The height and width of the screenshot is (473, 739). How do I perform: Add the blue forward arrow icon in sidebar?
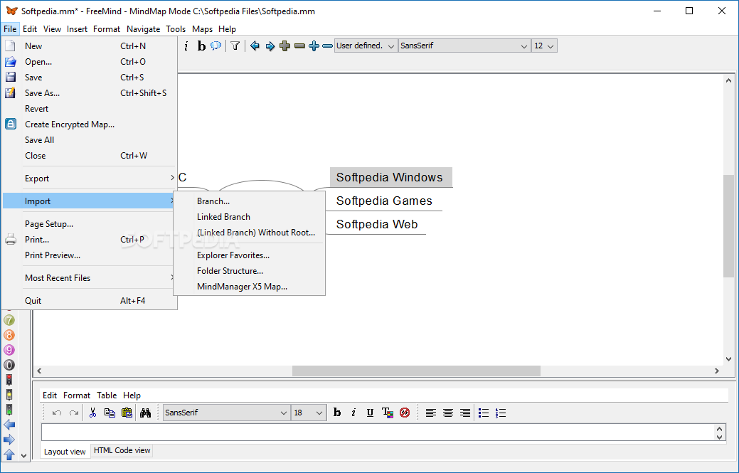pyautogui.click(x=9, y=440)
